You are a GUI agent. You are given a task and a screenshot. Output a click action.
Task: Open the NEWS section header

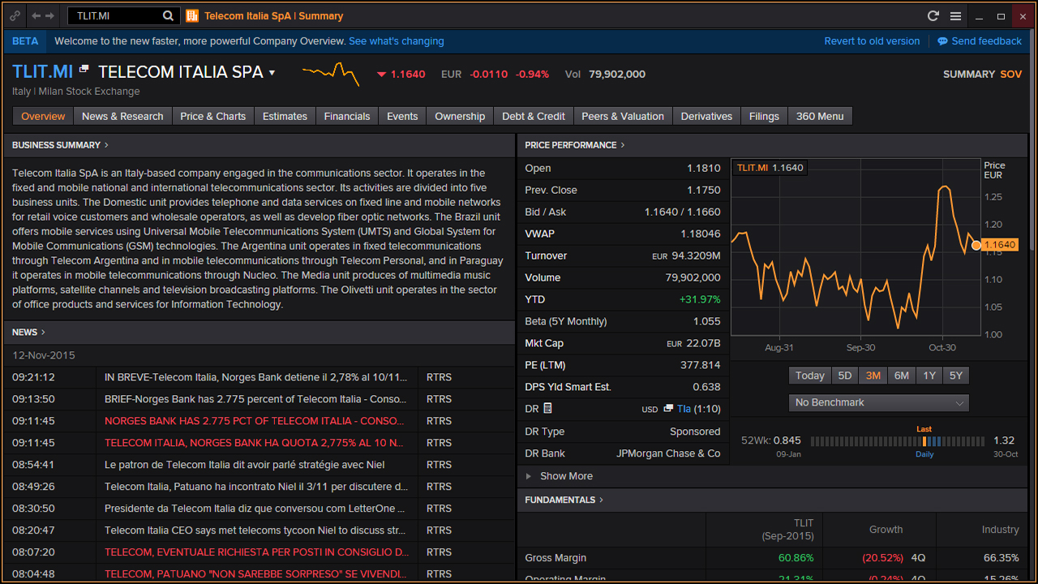click(28, 332)
